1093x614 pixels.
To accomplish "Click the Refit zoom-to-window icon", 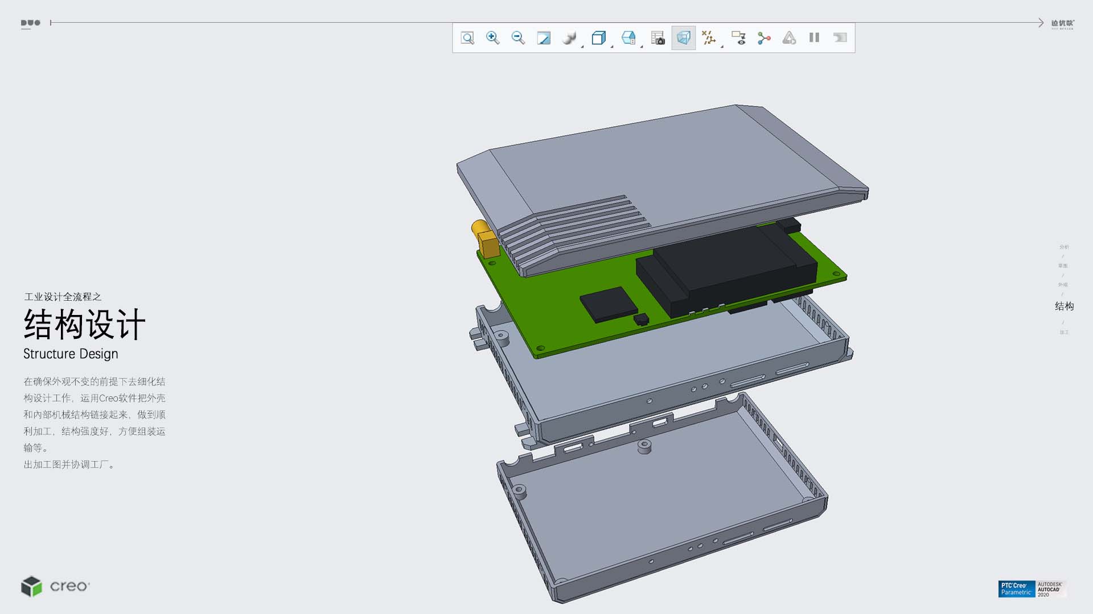I will pos(467,38).
